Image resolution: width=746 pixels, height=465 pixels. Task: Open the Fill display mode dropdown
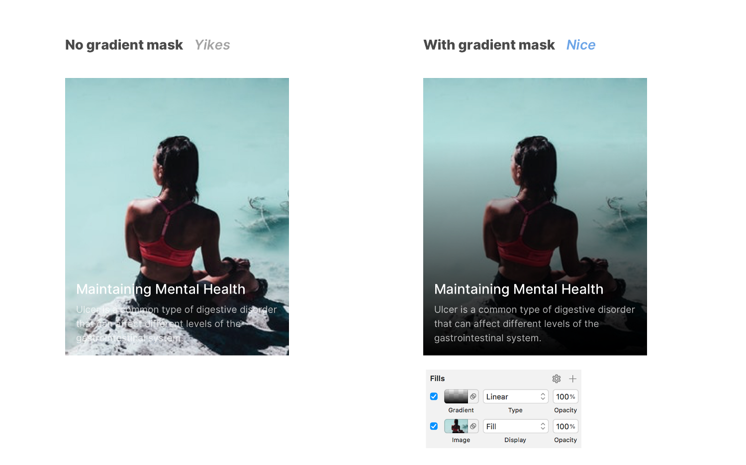click(x=516, y=426)
